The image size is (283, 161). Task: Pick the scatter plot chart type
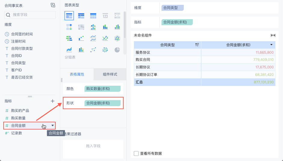[x=93, y=49]
